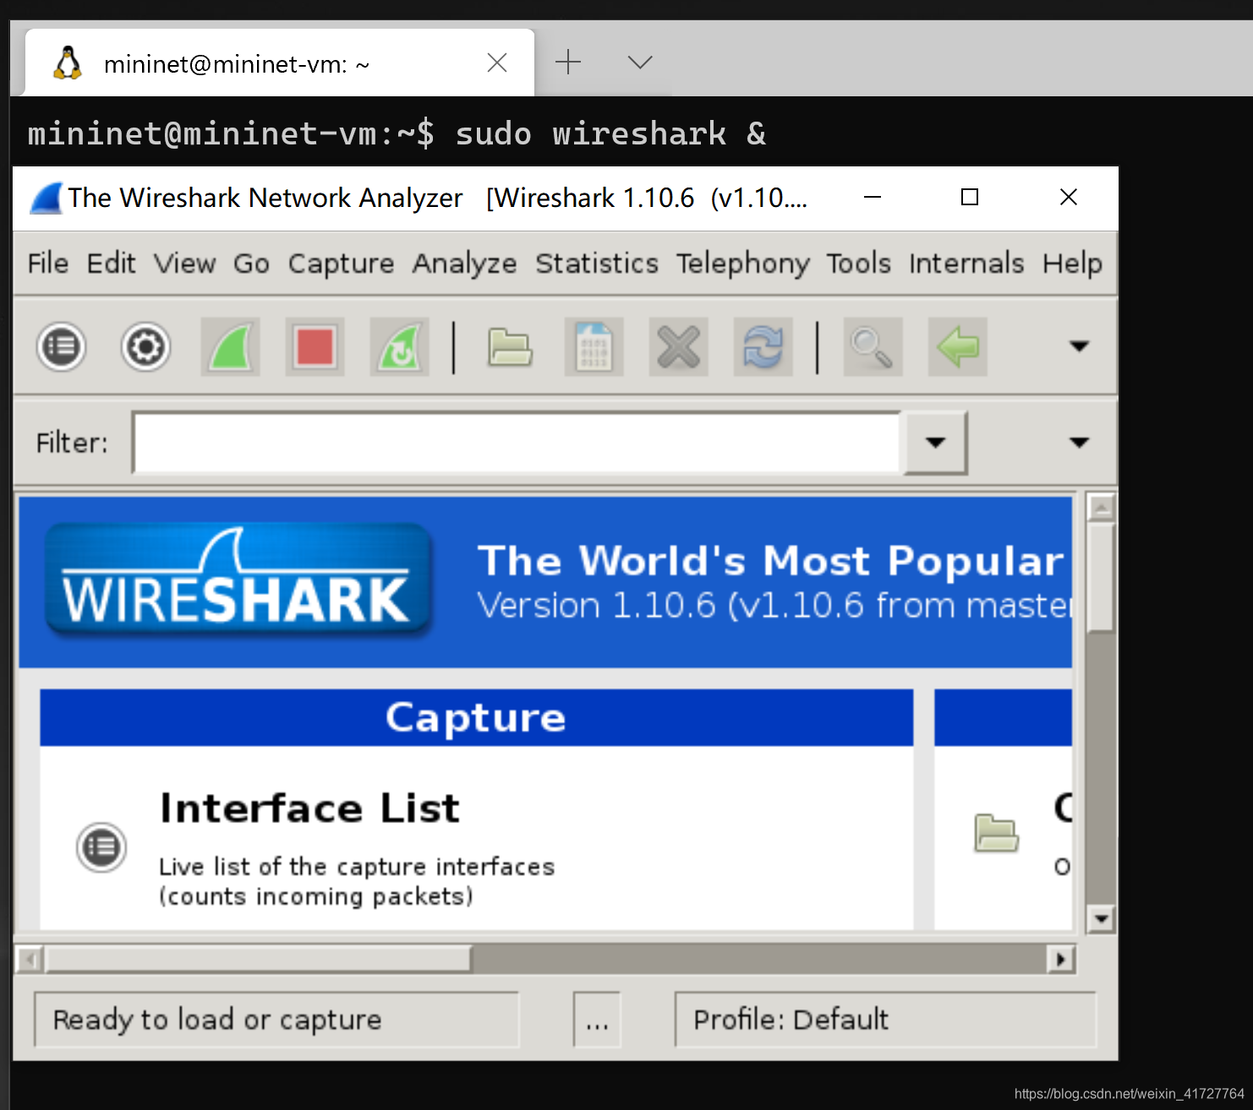1253x1110 pixels.
Task: Click the 'sudo wireshark &' command text
Action: tap(610, 133)
